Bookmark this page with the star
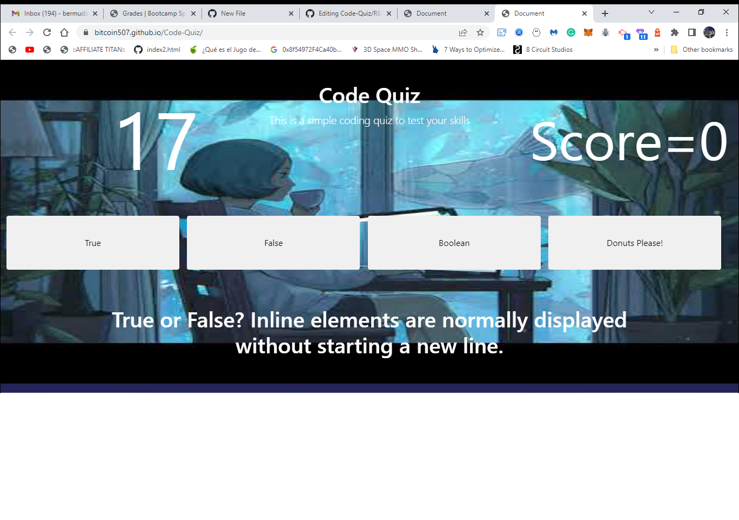 tap(480, 32)
